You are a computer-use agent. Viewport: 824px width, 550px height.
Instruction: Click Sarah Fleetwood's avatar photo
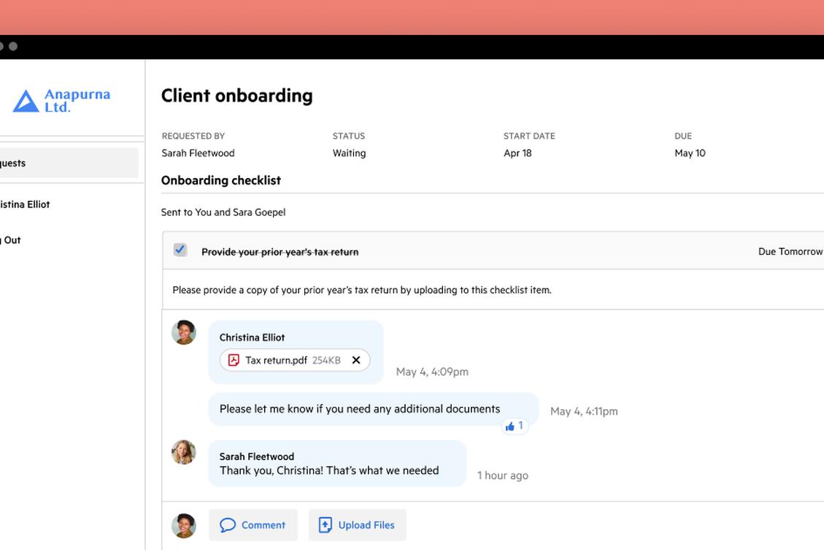(x=184, y=452)
